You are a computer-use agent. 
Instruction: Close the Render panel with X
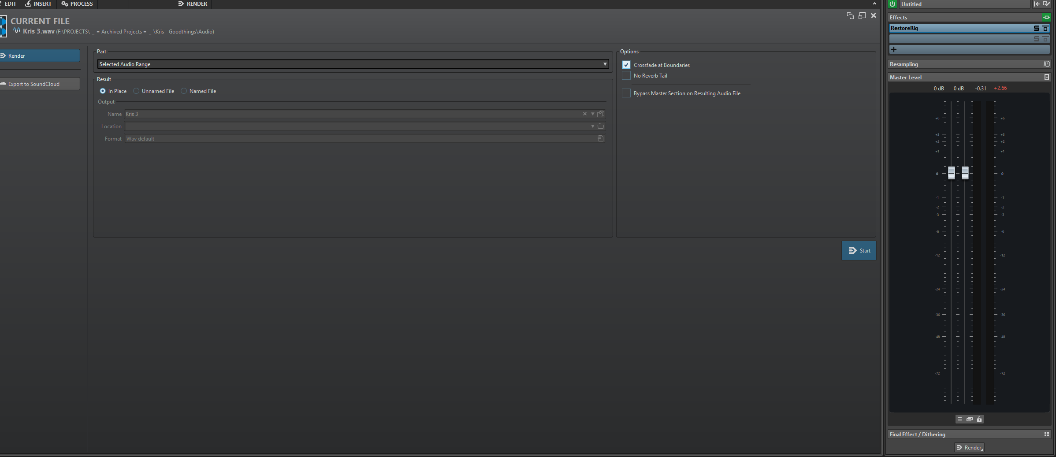coord(874,15)
